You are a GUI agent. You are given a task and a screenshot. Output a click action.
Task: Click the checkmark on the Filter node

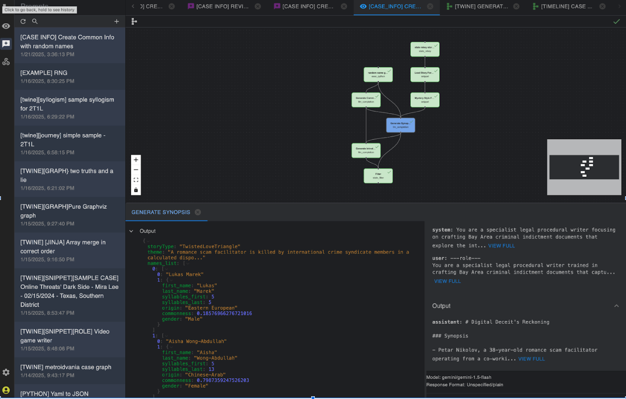click(388, 172)
